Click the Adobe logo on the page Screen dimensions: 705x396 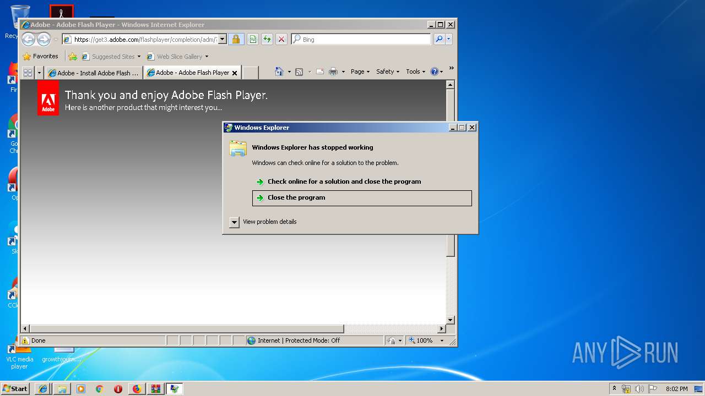[48, 98]
